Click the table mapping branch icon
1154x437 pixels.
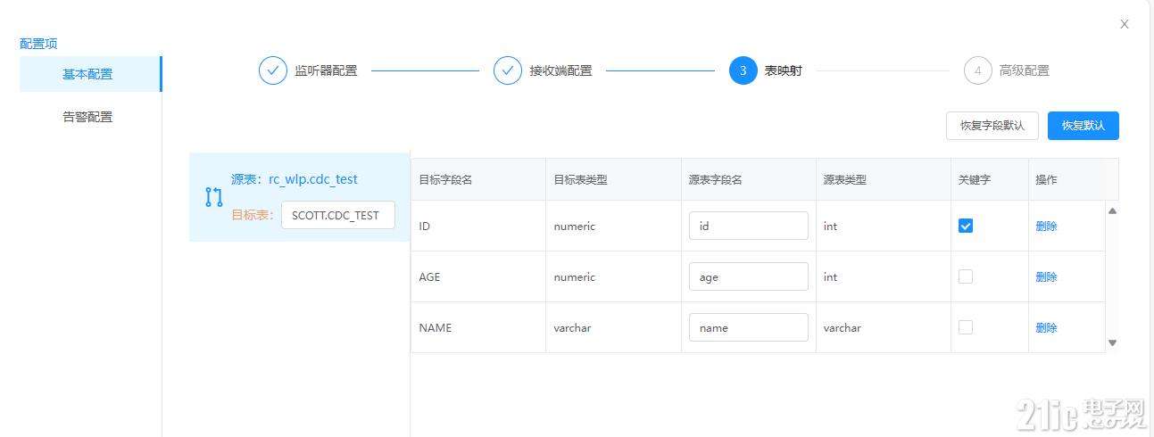pyautogui.click(x=214, y=197)
